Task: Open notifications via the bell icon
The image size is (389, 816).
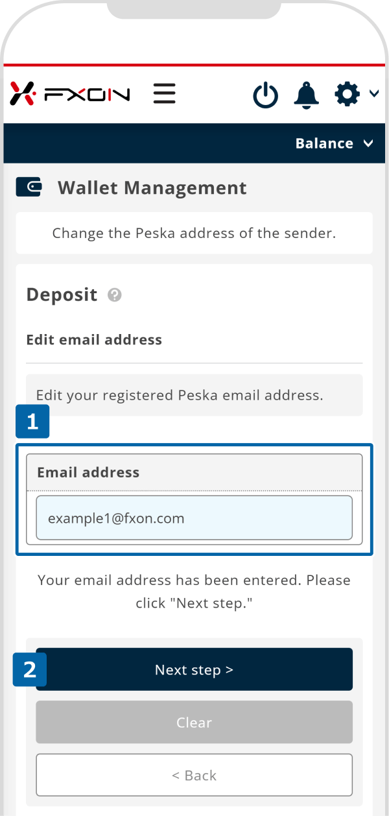Action: pos(307,95)
